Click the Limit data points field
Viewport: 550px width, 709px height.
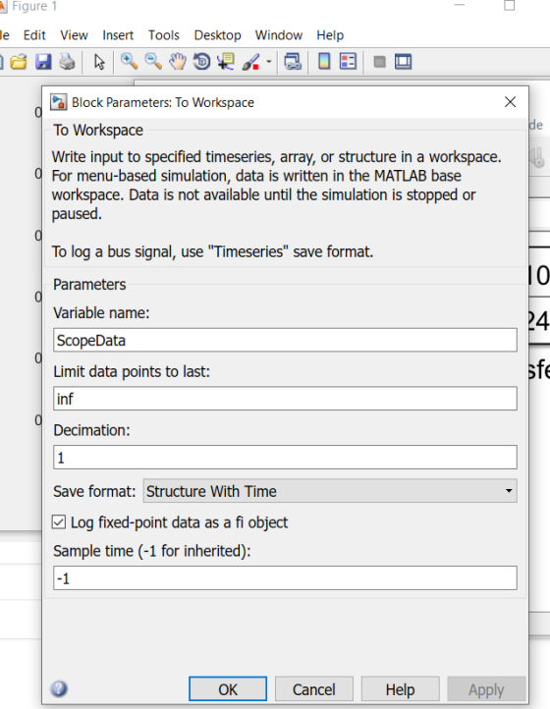(285, 399)
